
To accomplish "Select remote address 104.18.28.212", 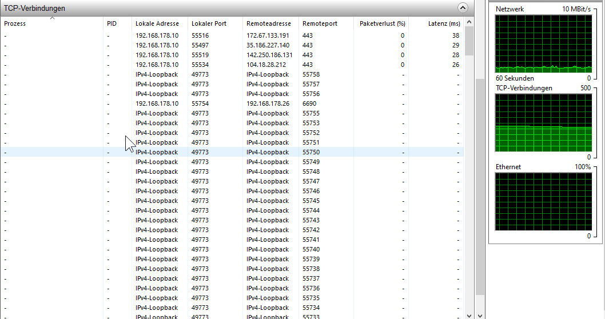I will tap(266, 65).
